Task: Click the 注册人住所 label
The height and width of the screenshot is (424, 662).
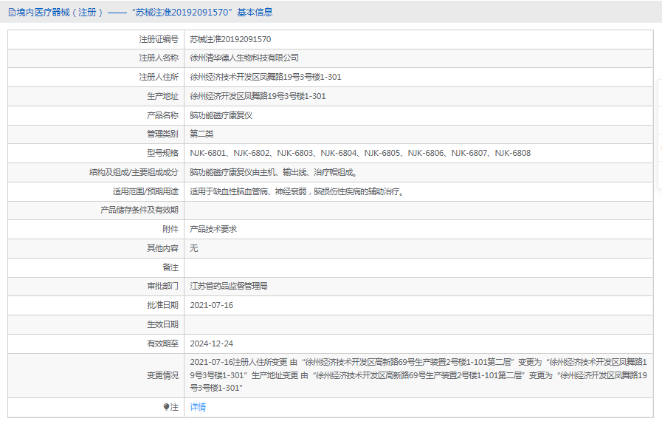Action: (159, 77)
